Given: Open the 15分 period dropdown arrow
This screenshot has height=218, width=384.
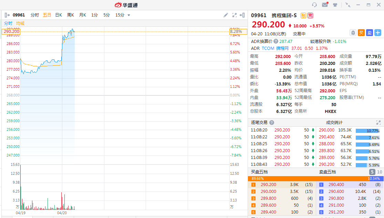Looking at the screenshot, I should coord(129,15).
